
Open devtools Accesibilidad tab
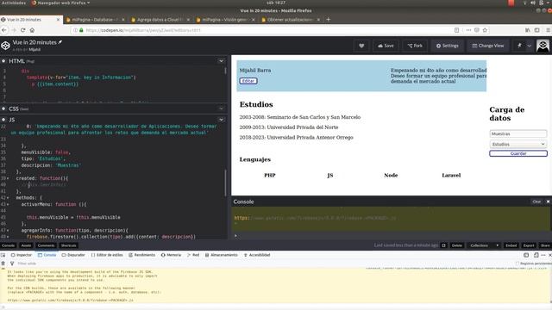(257, 255)
